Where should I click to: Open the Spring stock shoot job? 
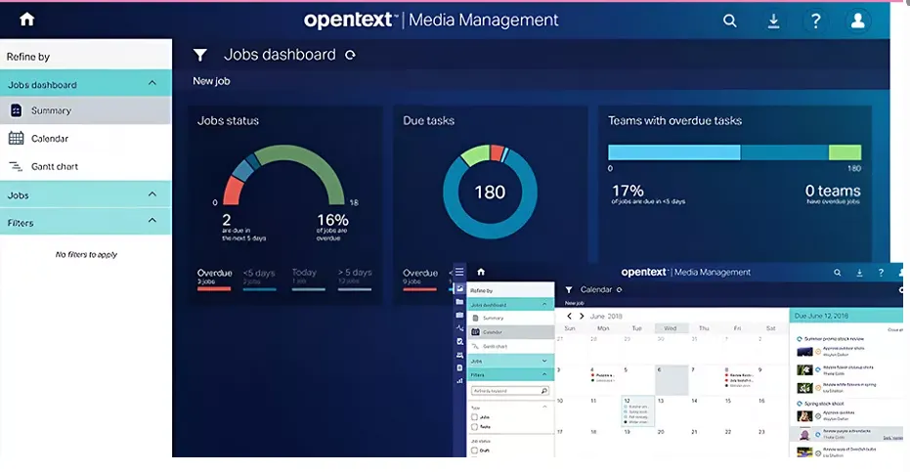tap(824, 404)
